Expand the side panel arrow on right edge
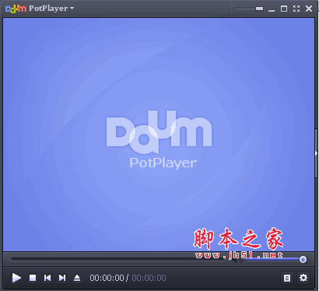 (x=316, y=153)
